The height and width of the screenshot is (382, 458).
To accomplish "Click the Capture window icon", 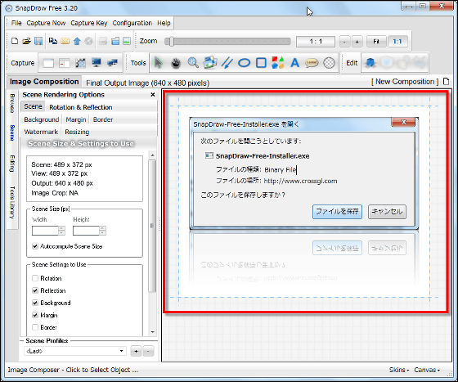I will (48, 63).
